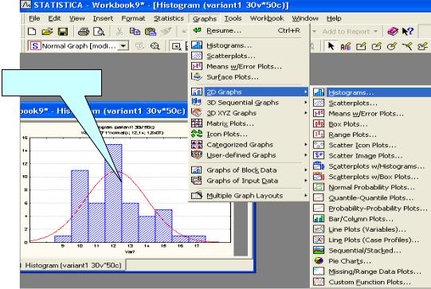Click the New document toolbar icon
The width and height of the screenshot is (431, 289).
point(32,32)
